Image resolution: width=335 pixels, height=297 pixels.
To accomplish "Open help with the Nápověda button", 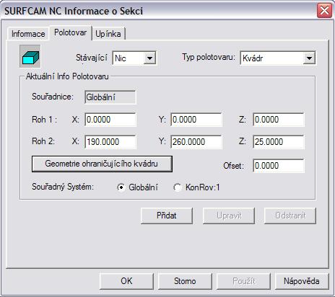I will tap(302, 281).
